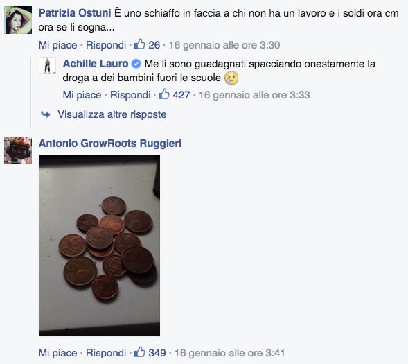Reply to Patrizia Ostuni's comment
The height and width of the screenshot is (364, 408).
pyautogui.click(x=106, y=45)
